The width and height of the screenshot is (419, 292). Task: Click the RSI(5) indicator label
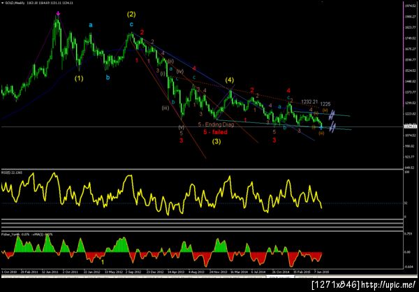pos(12,173)
